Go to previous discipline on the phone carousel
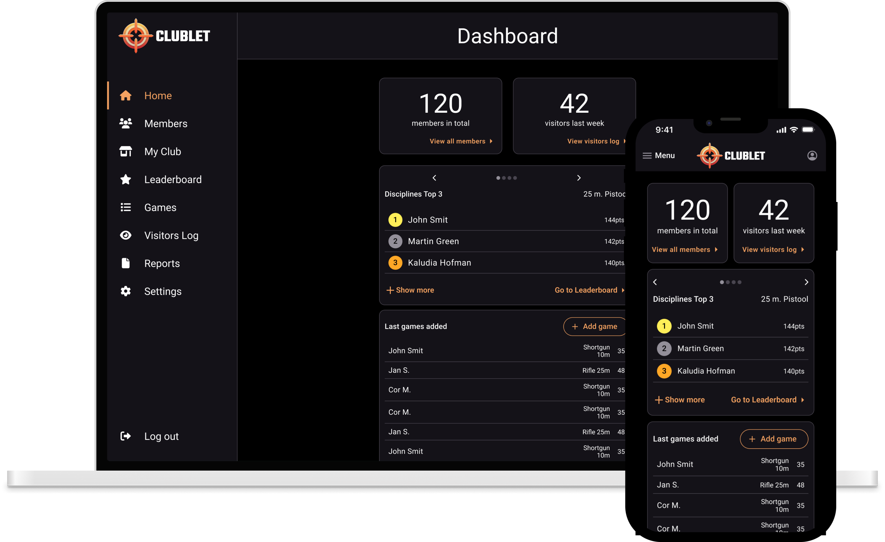885x542 pixels. (655, 282)
